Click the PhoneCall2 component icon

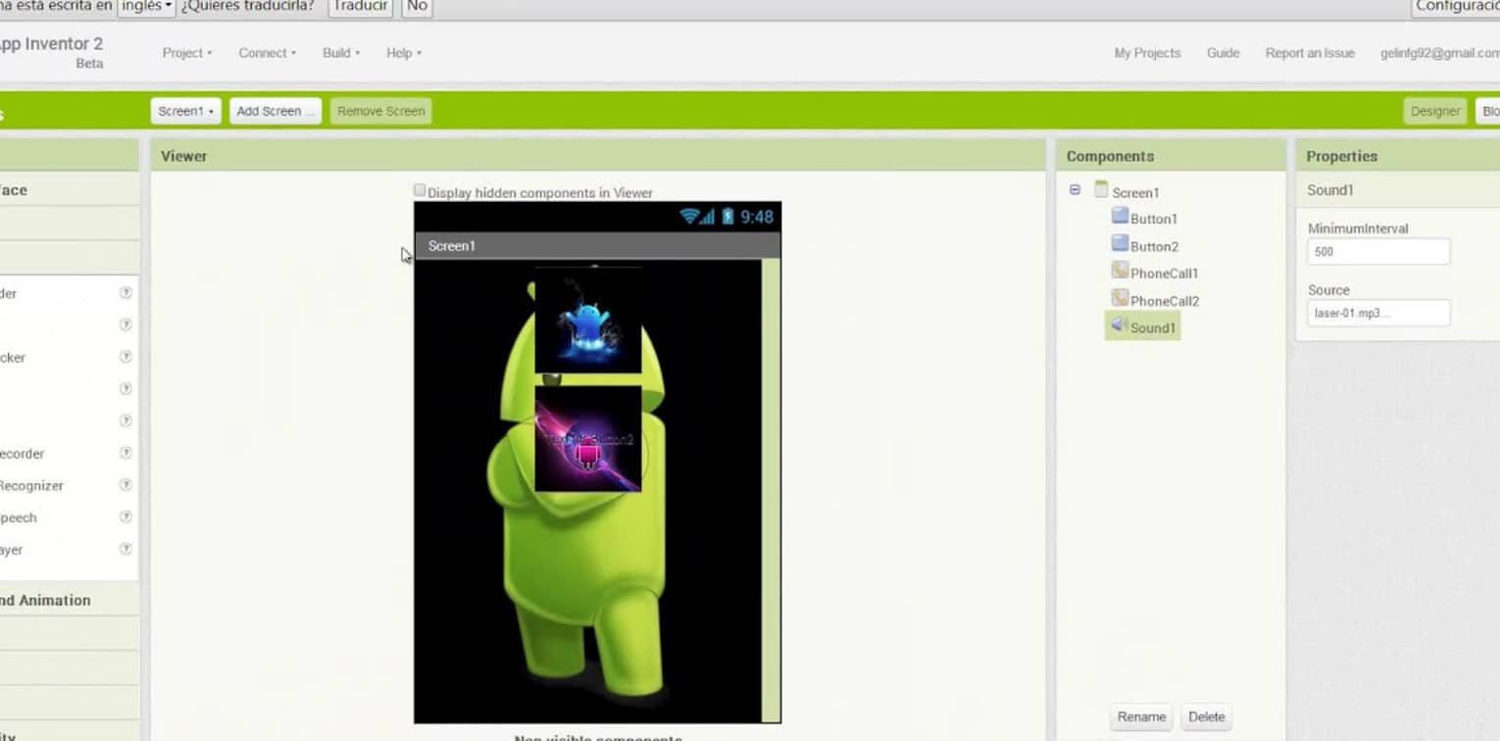[x=1120, y=298]
